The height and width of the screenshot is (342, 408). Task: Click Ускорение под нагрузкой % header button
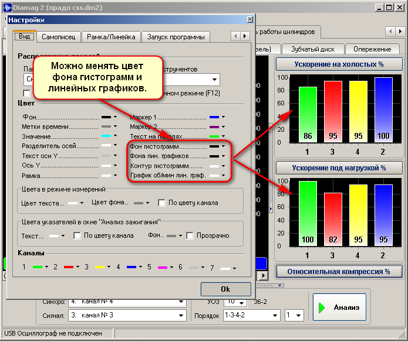(339, 168)
